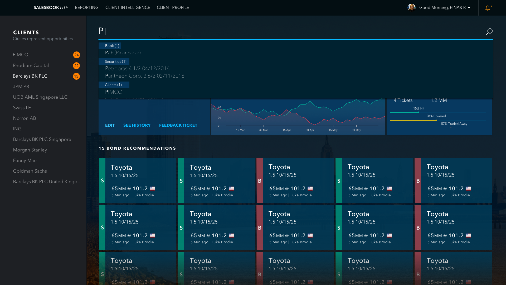Click the Book (1) category label

[110, 46]
